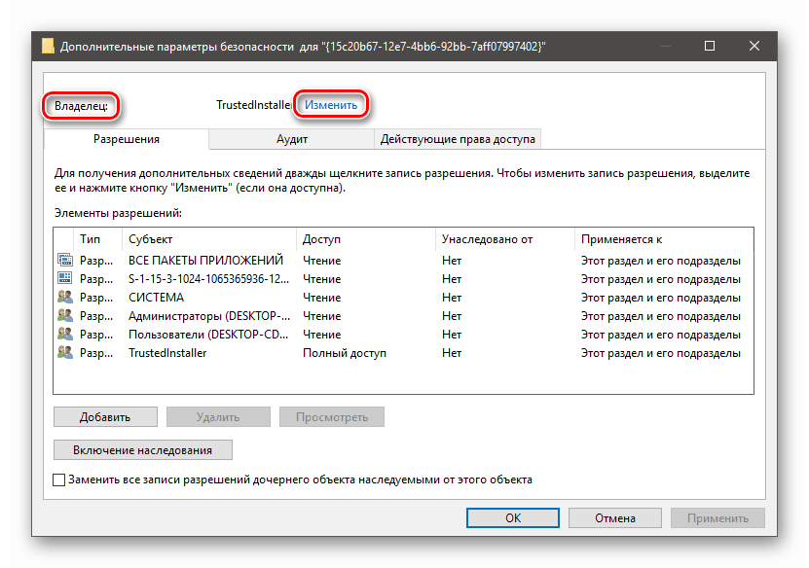Switch to the Разрешения tab
The image size is (809, 568).
tap(127, 139)
